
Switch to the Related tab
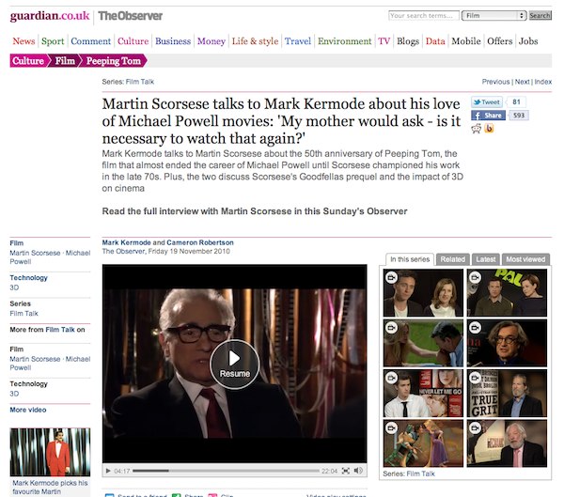coord(452,259)
